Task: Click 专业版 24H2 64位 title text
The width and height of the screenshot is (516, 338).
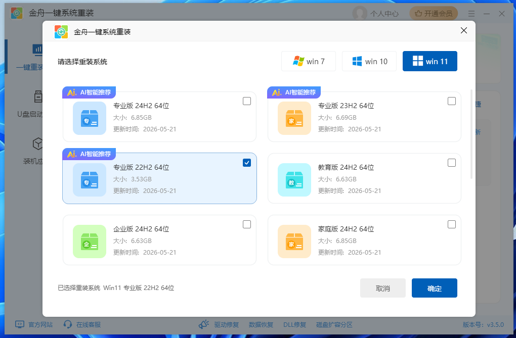Action: coord(141,106)
